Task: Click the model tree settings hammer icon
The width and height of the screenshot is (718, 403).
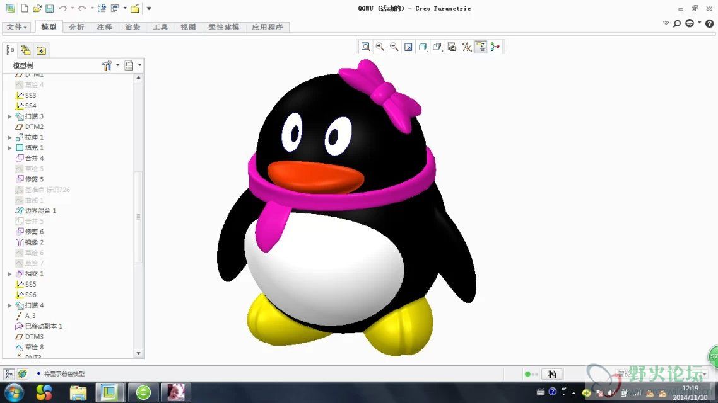Action: click(107, 65)
